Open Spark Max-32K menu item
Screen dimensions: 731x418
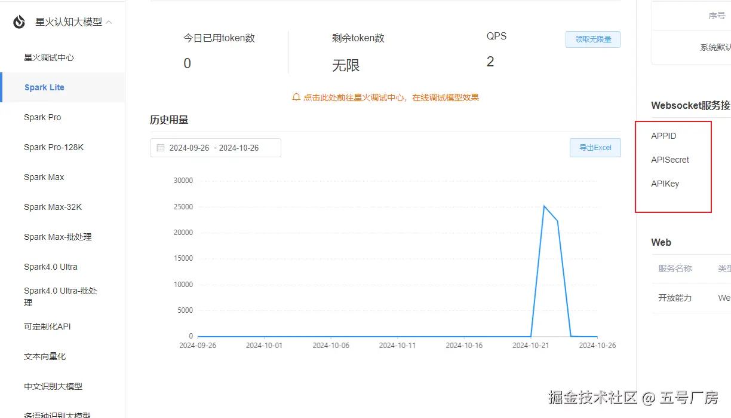pos(53,207)
